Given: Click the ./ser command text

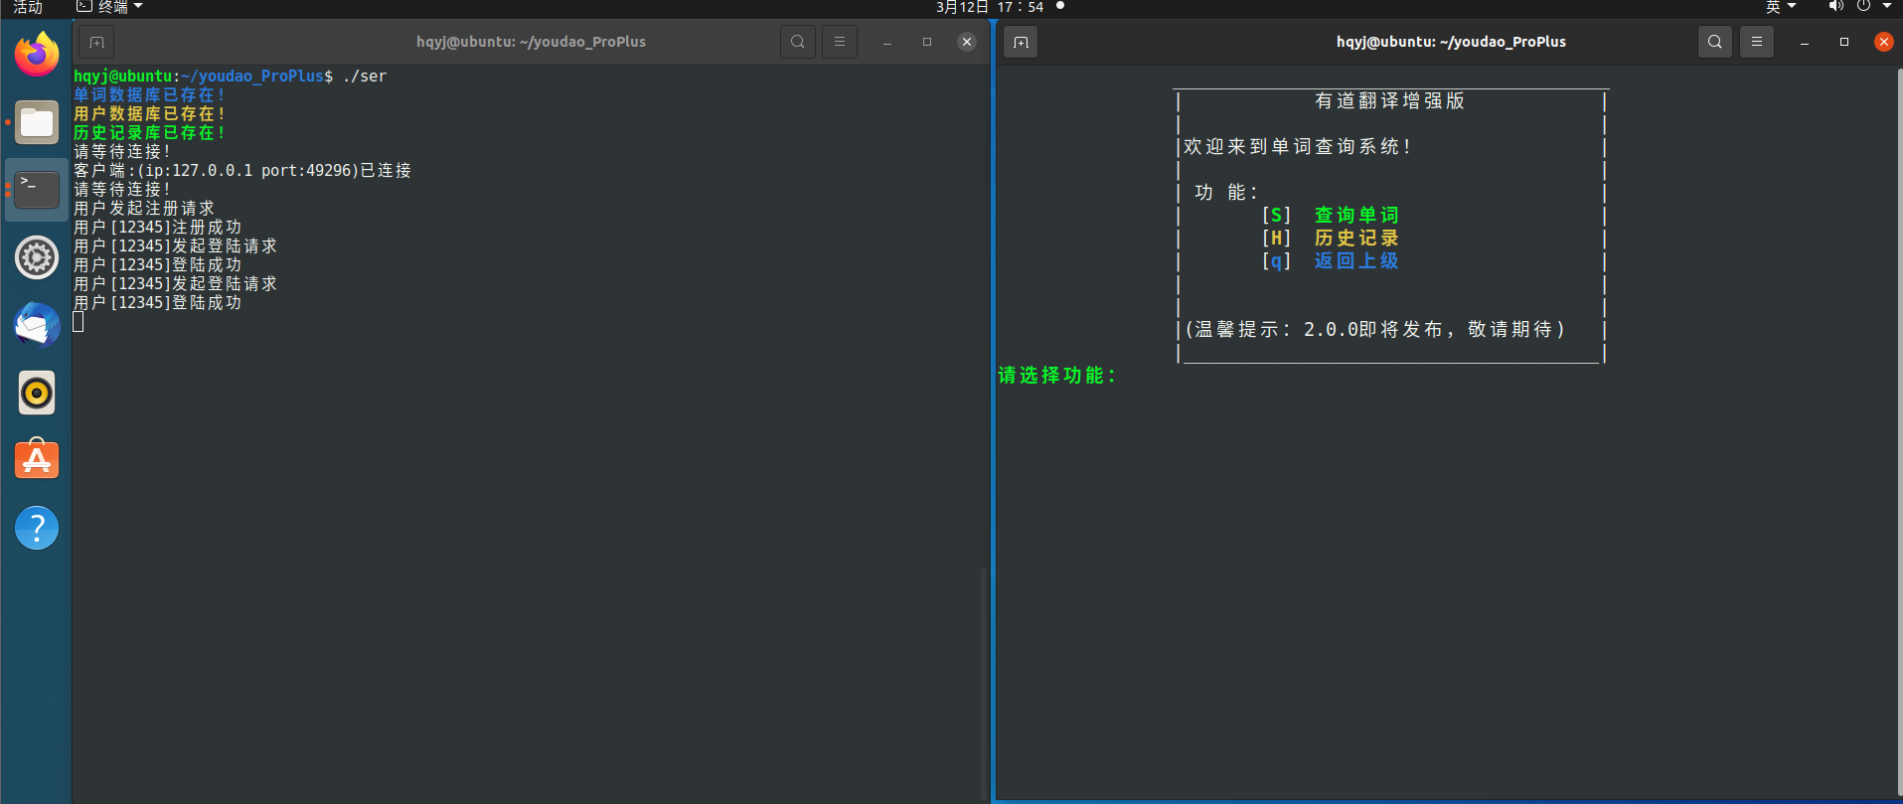Looking at the screenshot, I should tap(365, 76).
